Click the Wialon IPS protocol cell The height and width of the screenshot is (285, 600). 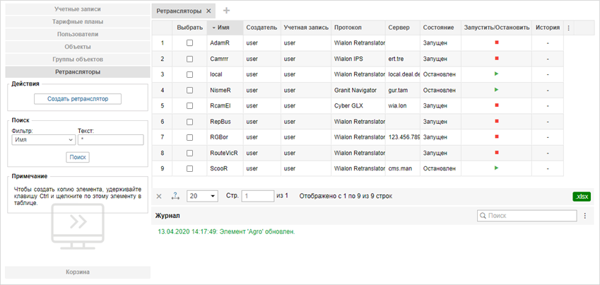[x=358, y=59]
